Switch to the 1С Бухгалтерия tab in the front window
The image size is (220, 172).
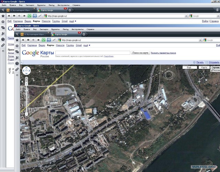coord(35,34)
